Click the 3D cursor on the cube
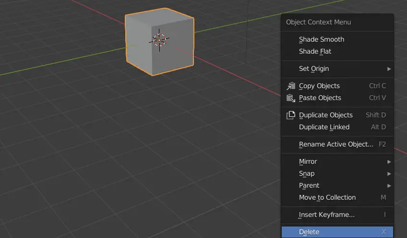Screen dimensions: 407x238 click(159, 40)
